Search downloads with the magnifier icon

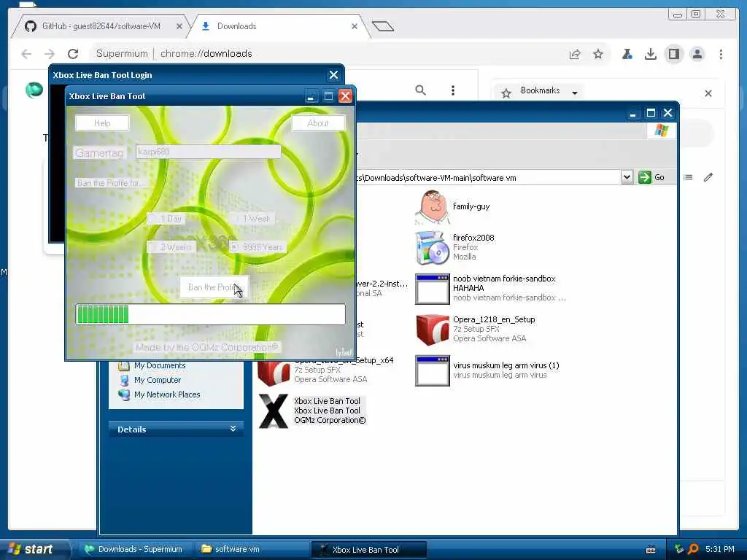tap(420, 90)
